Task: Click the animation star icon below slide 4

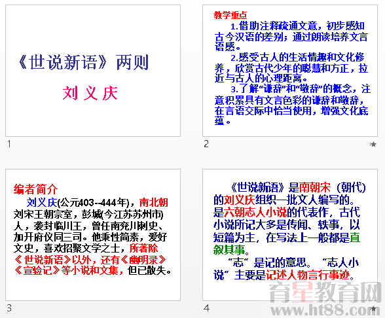Action: [373, 308]
